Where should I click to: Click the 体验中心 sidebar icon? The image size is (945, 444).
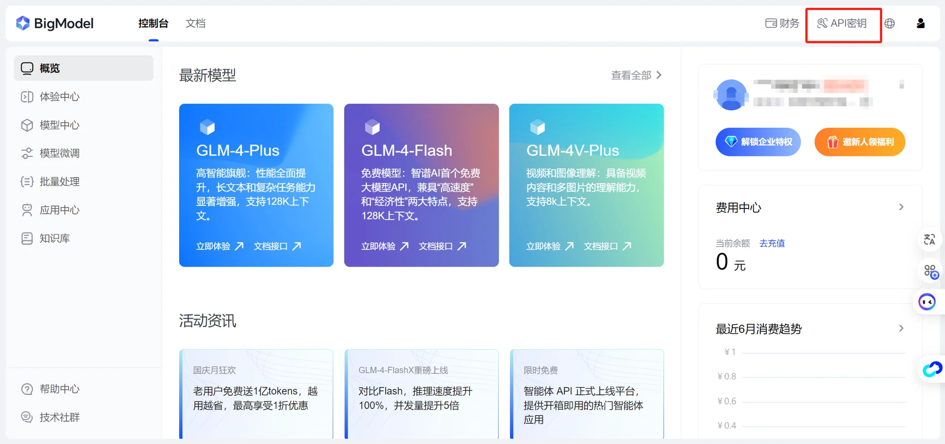click(27, 97)
